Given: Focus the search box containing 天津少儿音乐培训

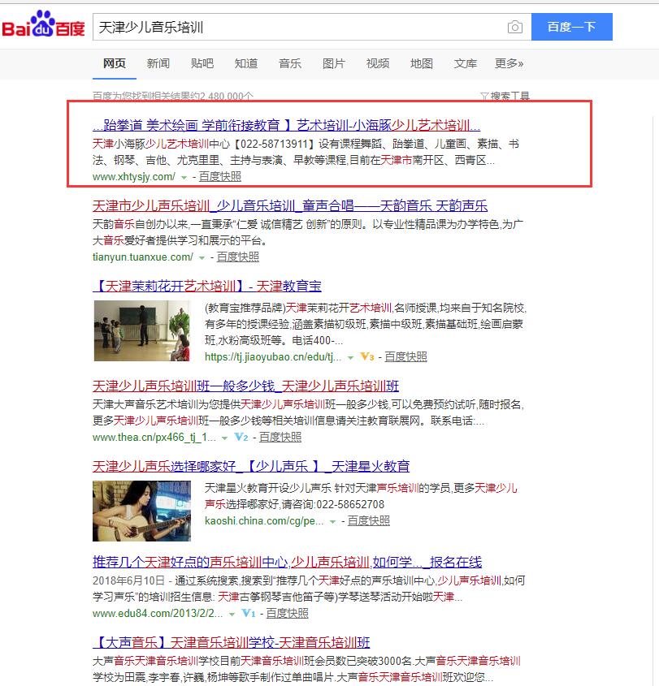Looking at the screenshot, I should click(x=312, y=27).
